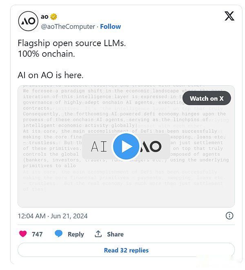Follow the aoTheComputer account
The width and height of the screenshot is (245, 270).
[110, 27]
